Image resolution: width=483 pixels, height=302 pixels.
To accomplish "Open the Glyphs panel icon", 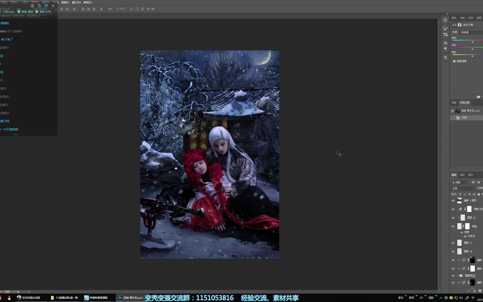I will pyautogui.click(x=445, y=58).
